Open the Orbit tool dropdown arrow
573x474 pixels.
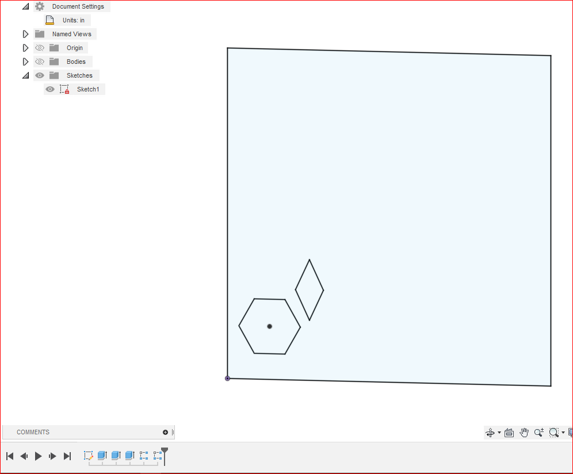click(x=499, y=432)
